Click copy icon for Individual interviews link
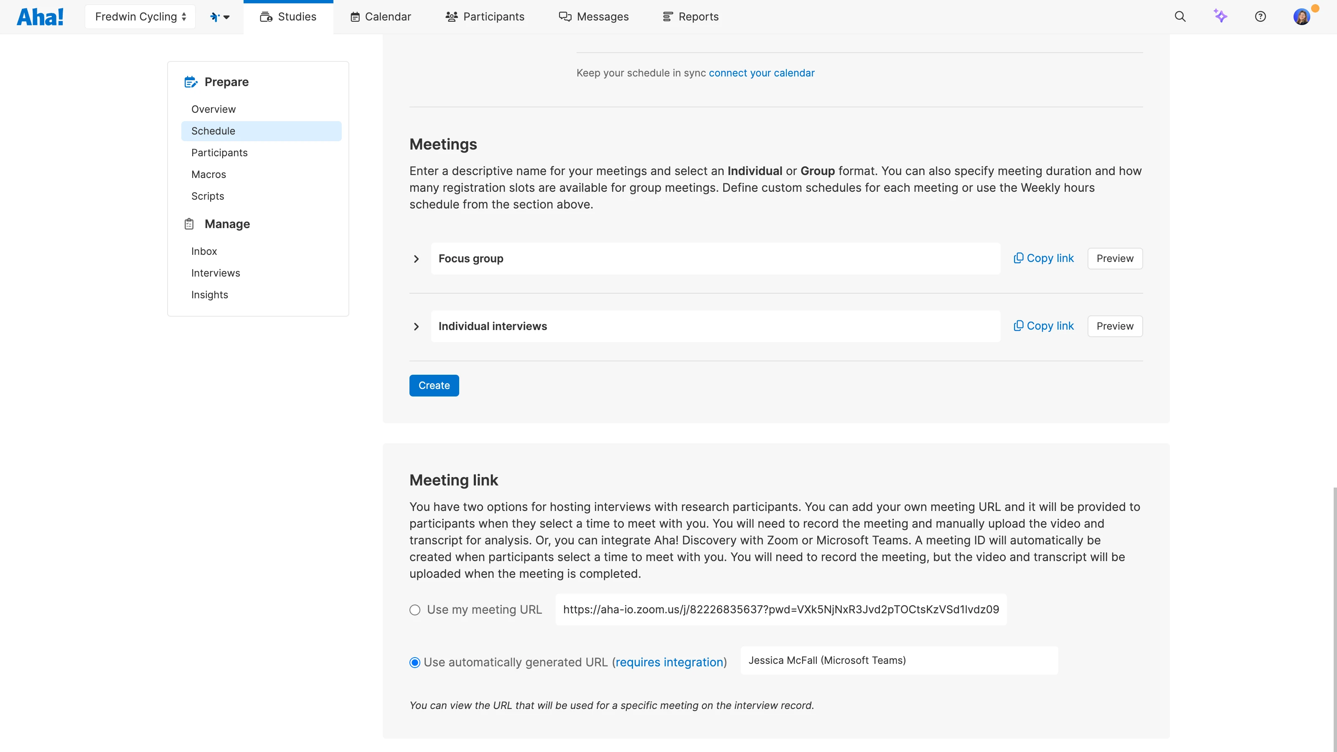This screenshot has width=1337, height=752. tap(1018, 326)
